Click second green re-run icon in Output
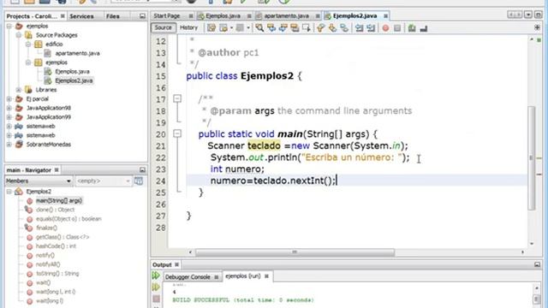The height and width of the screenshot is (308, 548). pyautogui.click(x=156, y=287)
